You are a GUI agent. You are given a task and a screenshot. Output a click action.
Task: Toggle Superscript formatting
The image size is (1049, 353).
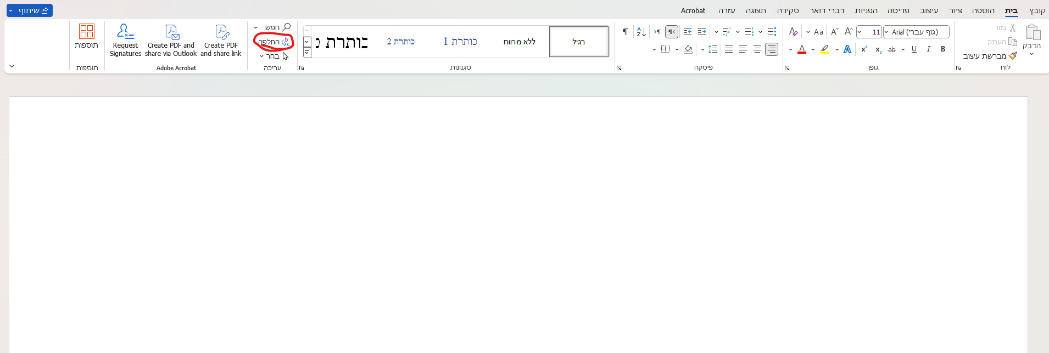864,49
